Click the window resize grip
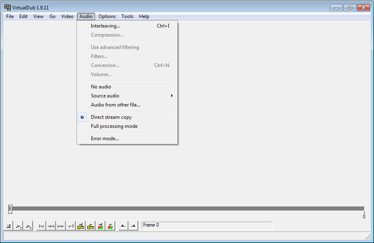 click(368, 236)
